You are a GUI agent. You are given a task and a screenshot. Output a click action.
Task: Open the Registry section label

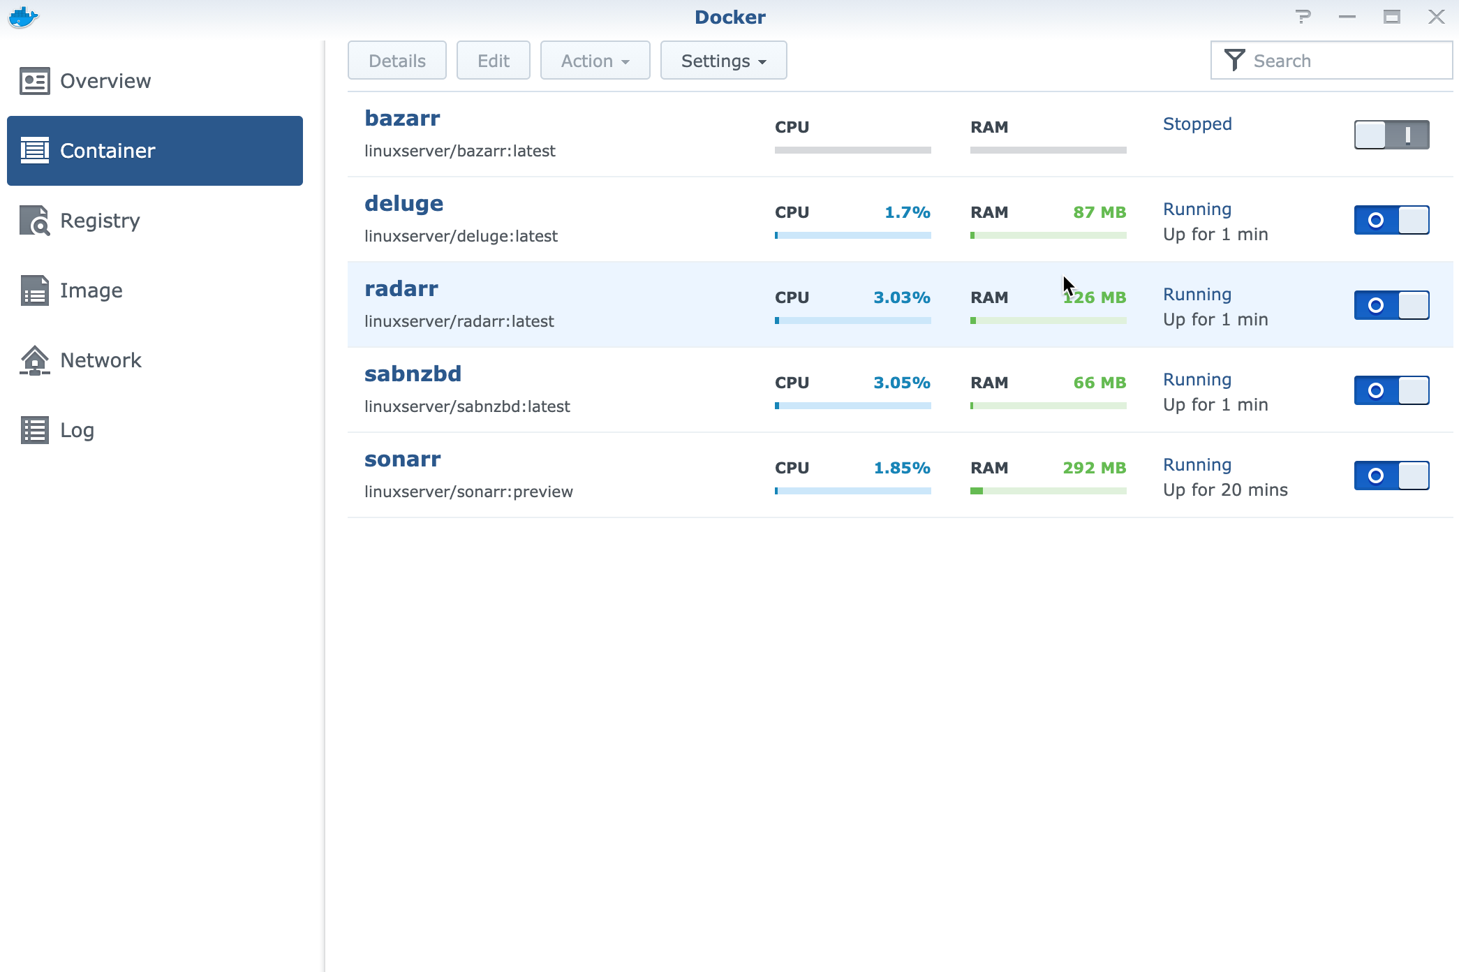point(100,221)
